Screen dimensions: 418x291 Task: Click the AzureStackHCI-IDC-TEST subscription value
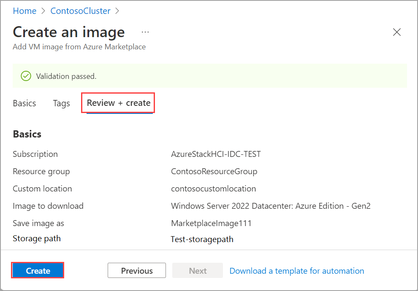[216, 154]
